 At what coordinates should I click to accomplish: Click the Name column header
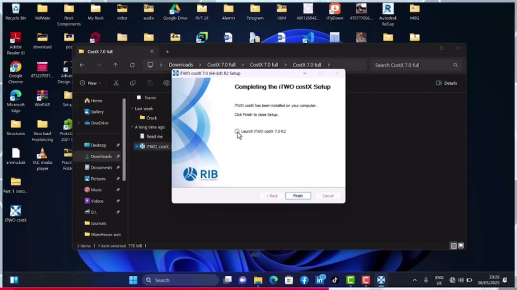click(150, 97)
